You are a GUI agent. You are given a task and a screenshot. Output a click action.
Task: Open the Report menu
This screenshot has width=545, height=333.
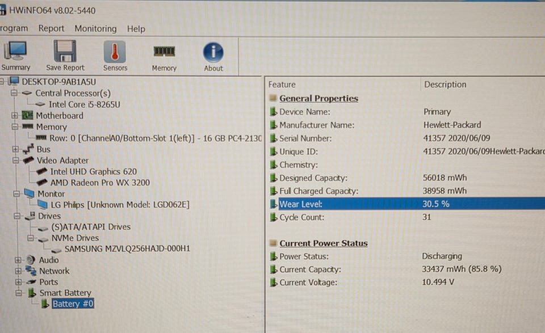[51, 28]
